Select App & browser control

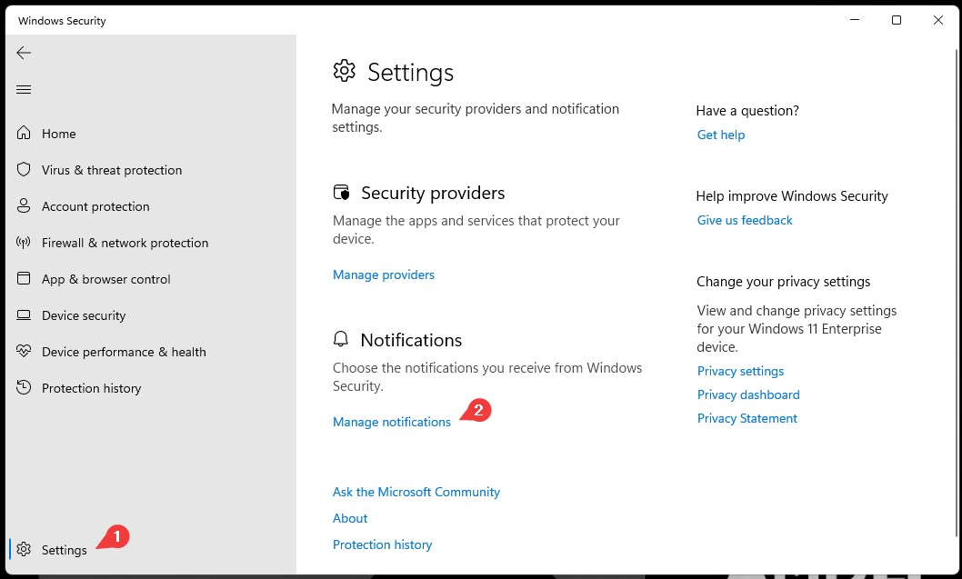pos(24,279)
